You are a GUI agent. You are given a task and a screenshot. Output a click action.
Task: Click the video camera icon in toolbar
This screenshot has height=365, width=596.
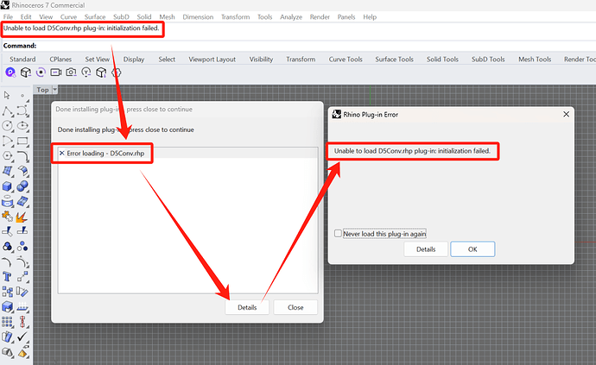[56, 72]
